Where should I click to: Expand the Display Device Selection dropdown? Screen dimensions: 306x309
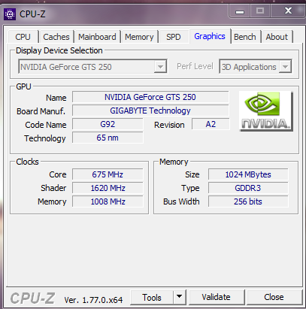click(160, 67)
